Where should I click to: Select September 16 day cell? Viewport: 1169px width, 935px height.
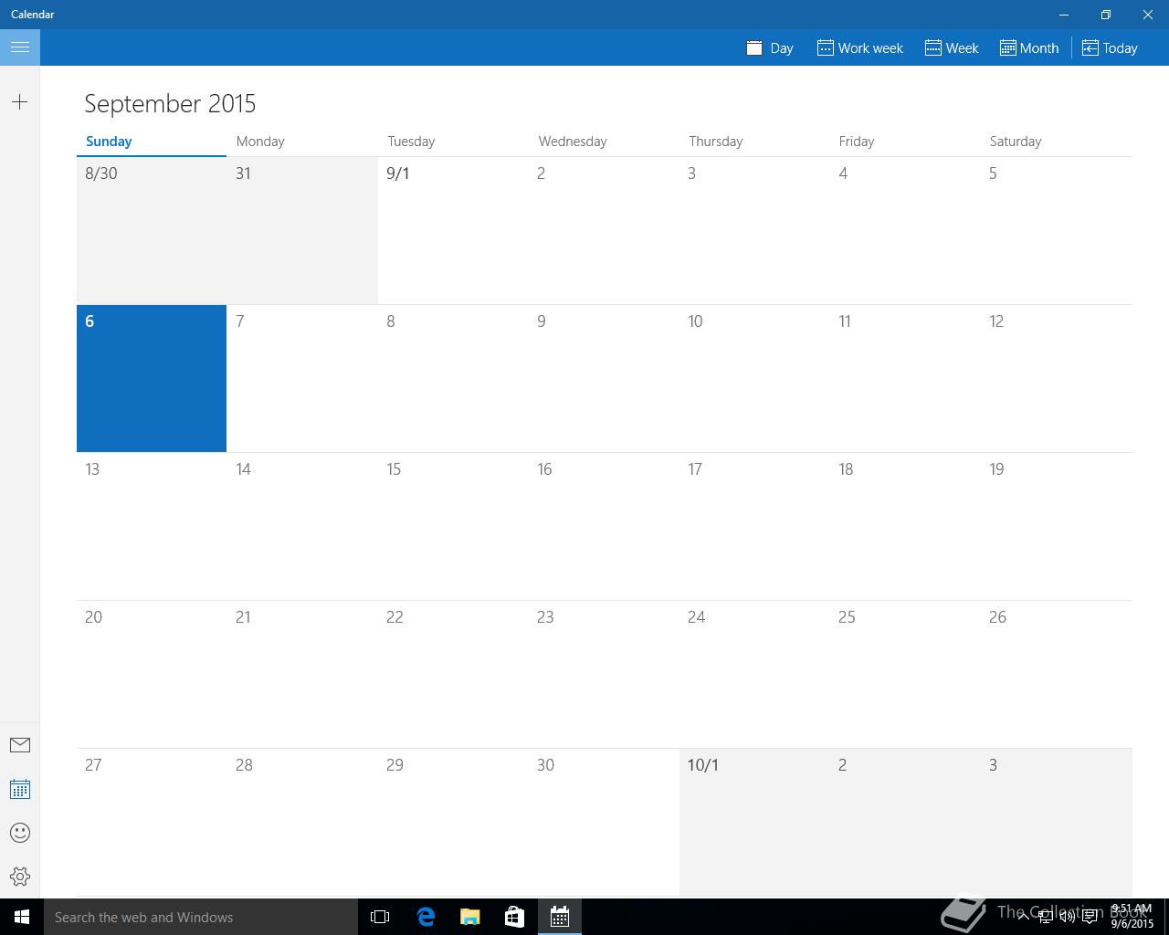pyautogui.click(x=604, y=527)
